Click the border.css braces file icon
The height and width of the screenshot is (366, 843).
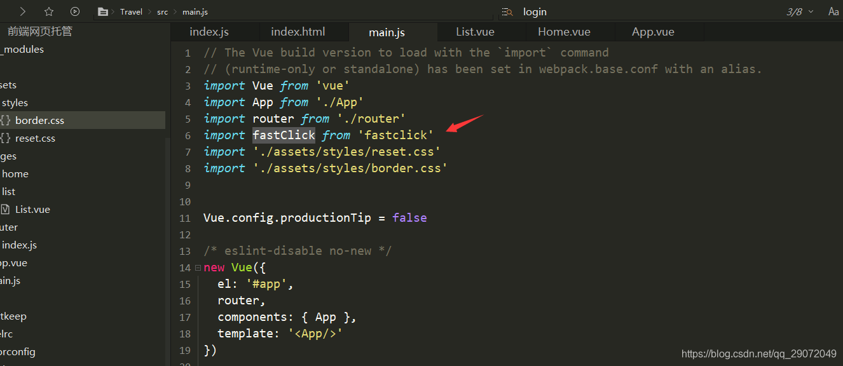point(5,120)
